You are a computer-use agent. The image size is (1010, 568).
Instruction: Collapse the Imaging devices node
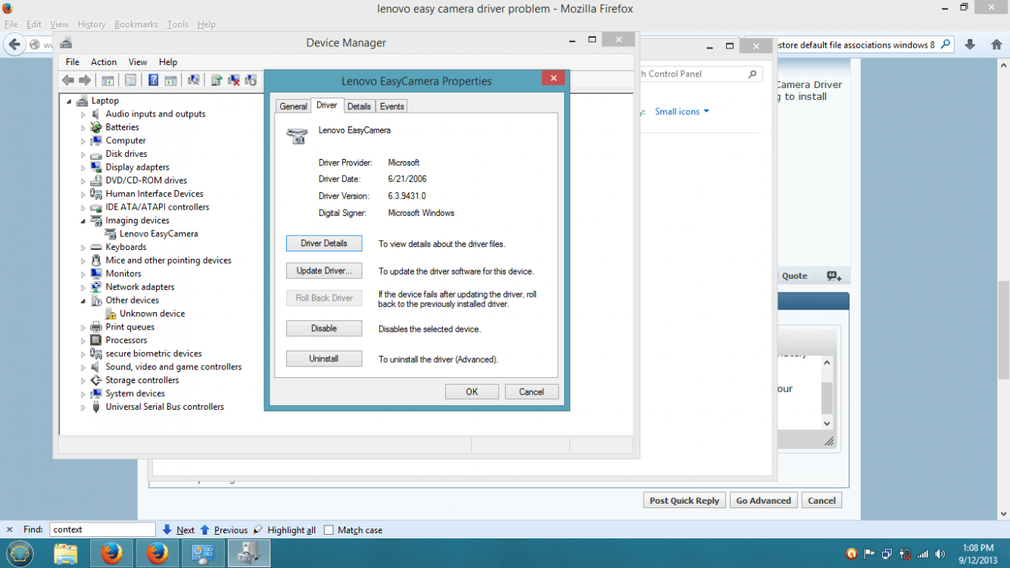point(83,221)
